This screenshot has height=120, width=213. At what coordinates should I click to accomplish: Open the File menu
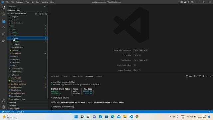point(7,2)
